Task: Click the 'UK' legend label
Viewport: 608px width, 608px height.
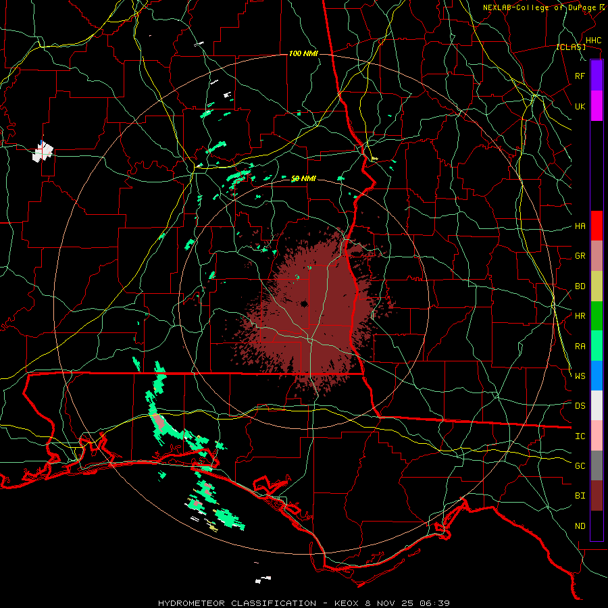Action: point(580,106)
